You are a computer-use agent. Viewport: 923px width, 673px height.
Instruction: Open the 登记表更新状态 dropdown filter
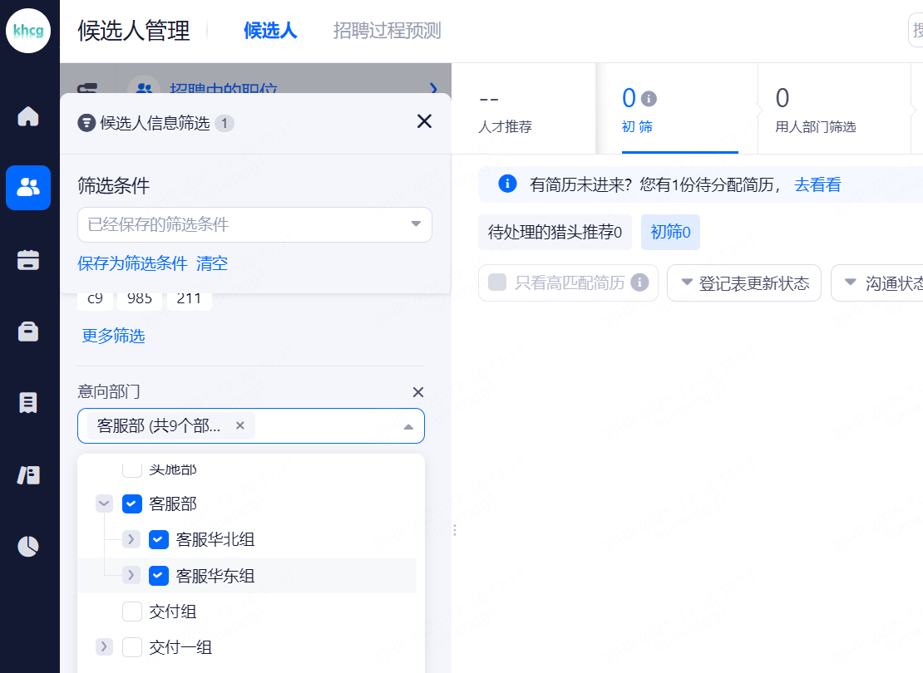click(x=744, y=283)
